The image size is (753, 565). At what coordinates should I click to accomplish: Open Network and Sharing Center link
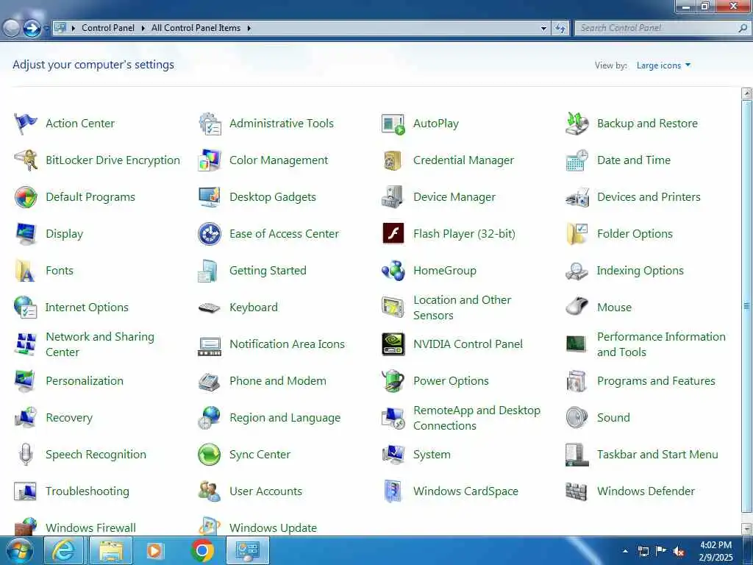(100, 344)
